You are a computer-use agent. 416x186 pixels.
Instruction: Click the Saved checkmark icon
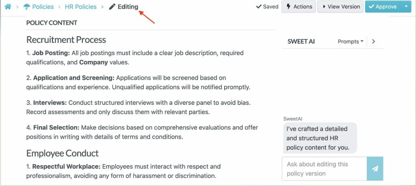pos(258,7)
